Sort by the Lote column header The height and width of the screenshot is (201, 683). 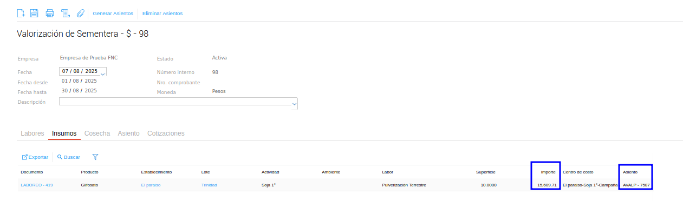[x=205, y=172]
